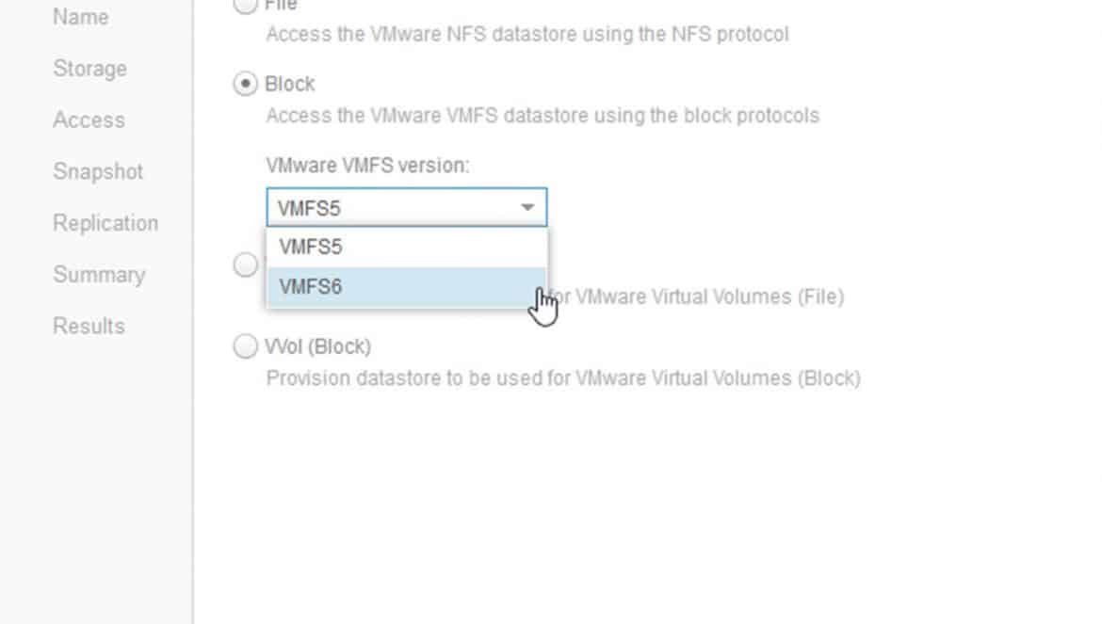Image resolution: width=1102 pixels, height=624 pixels.
Task: Click the Block option label text
Action: [289, 84]
